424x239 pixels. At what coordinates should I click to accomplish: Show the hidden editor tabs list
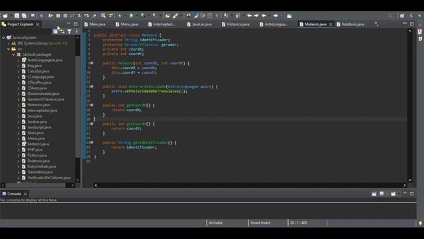coord(376,24)
